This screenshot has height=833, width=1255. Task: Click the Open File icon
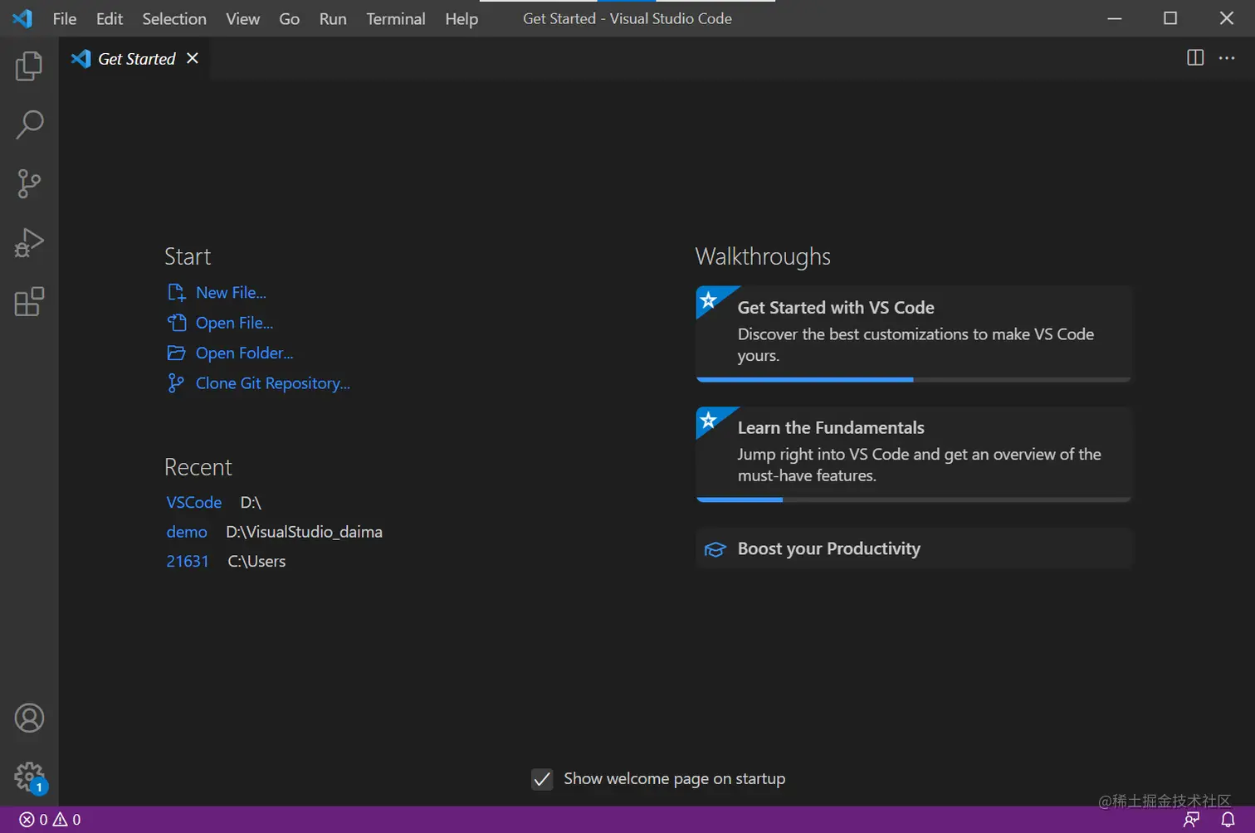tap(176, 323)
